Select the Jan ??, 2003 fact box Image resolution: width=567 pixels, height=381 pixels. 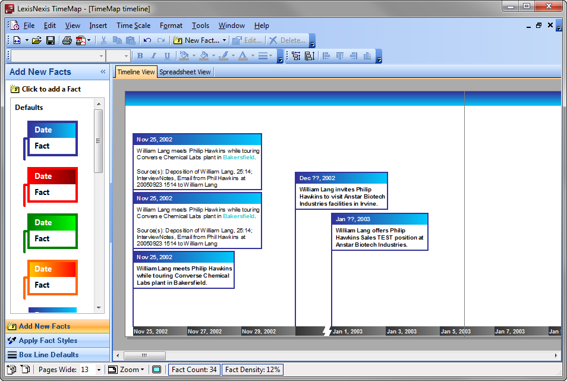(380, 232)
